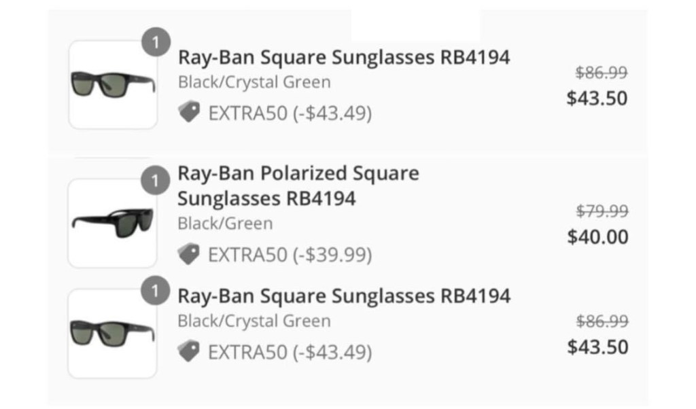The height and width of the screenshot is (409, 696).
Task: Open the Ray-Ban Polarized Square Sunglasses RB4194 title
Action: point(298,185)
